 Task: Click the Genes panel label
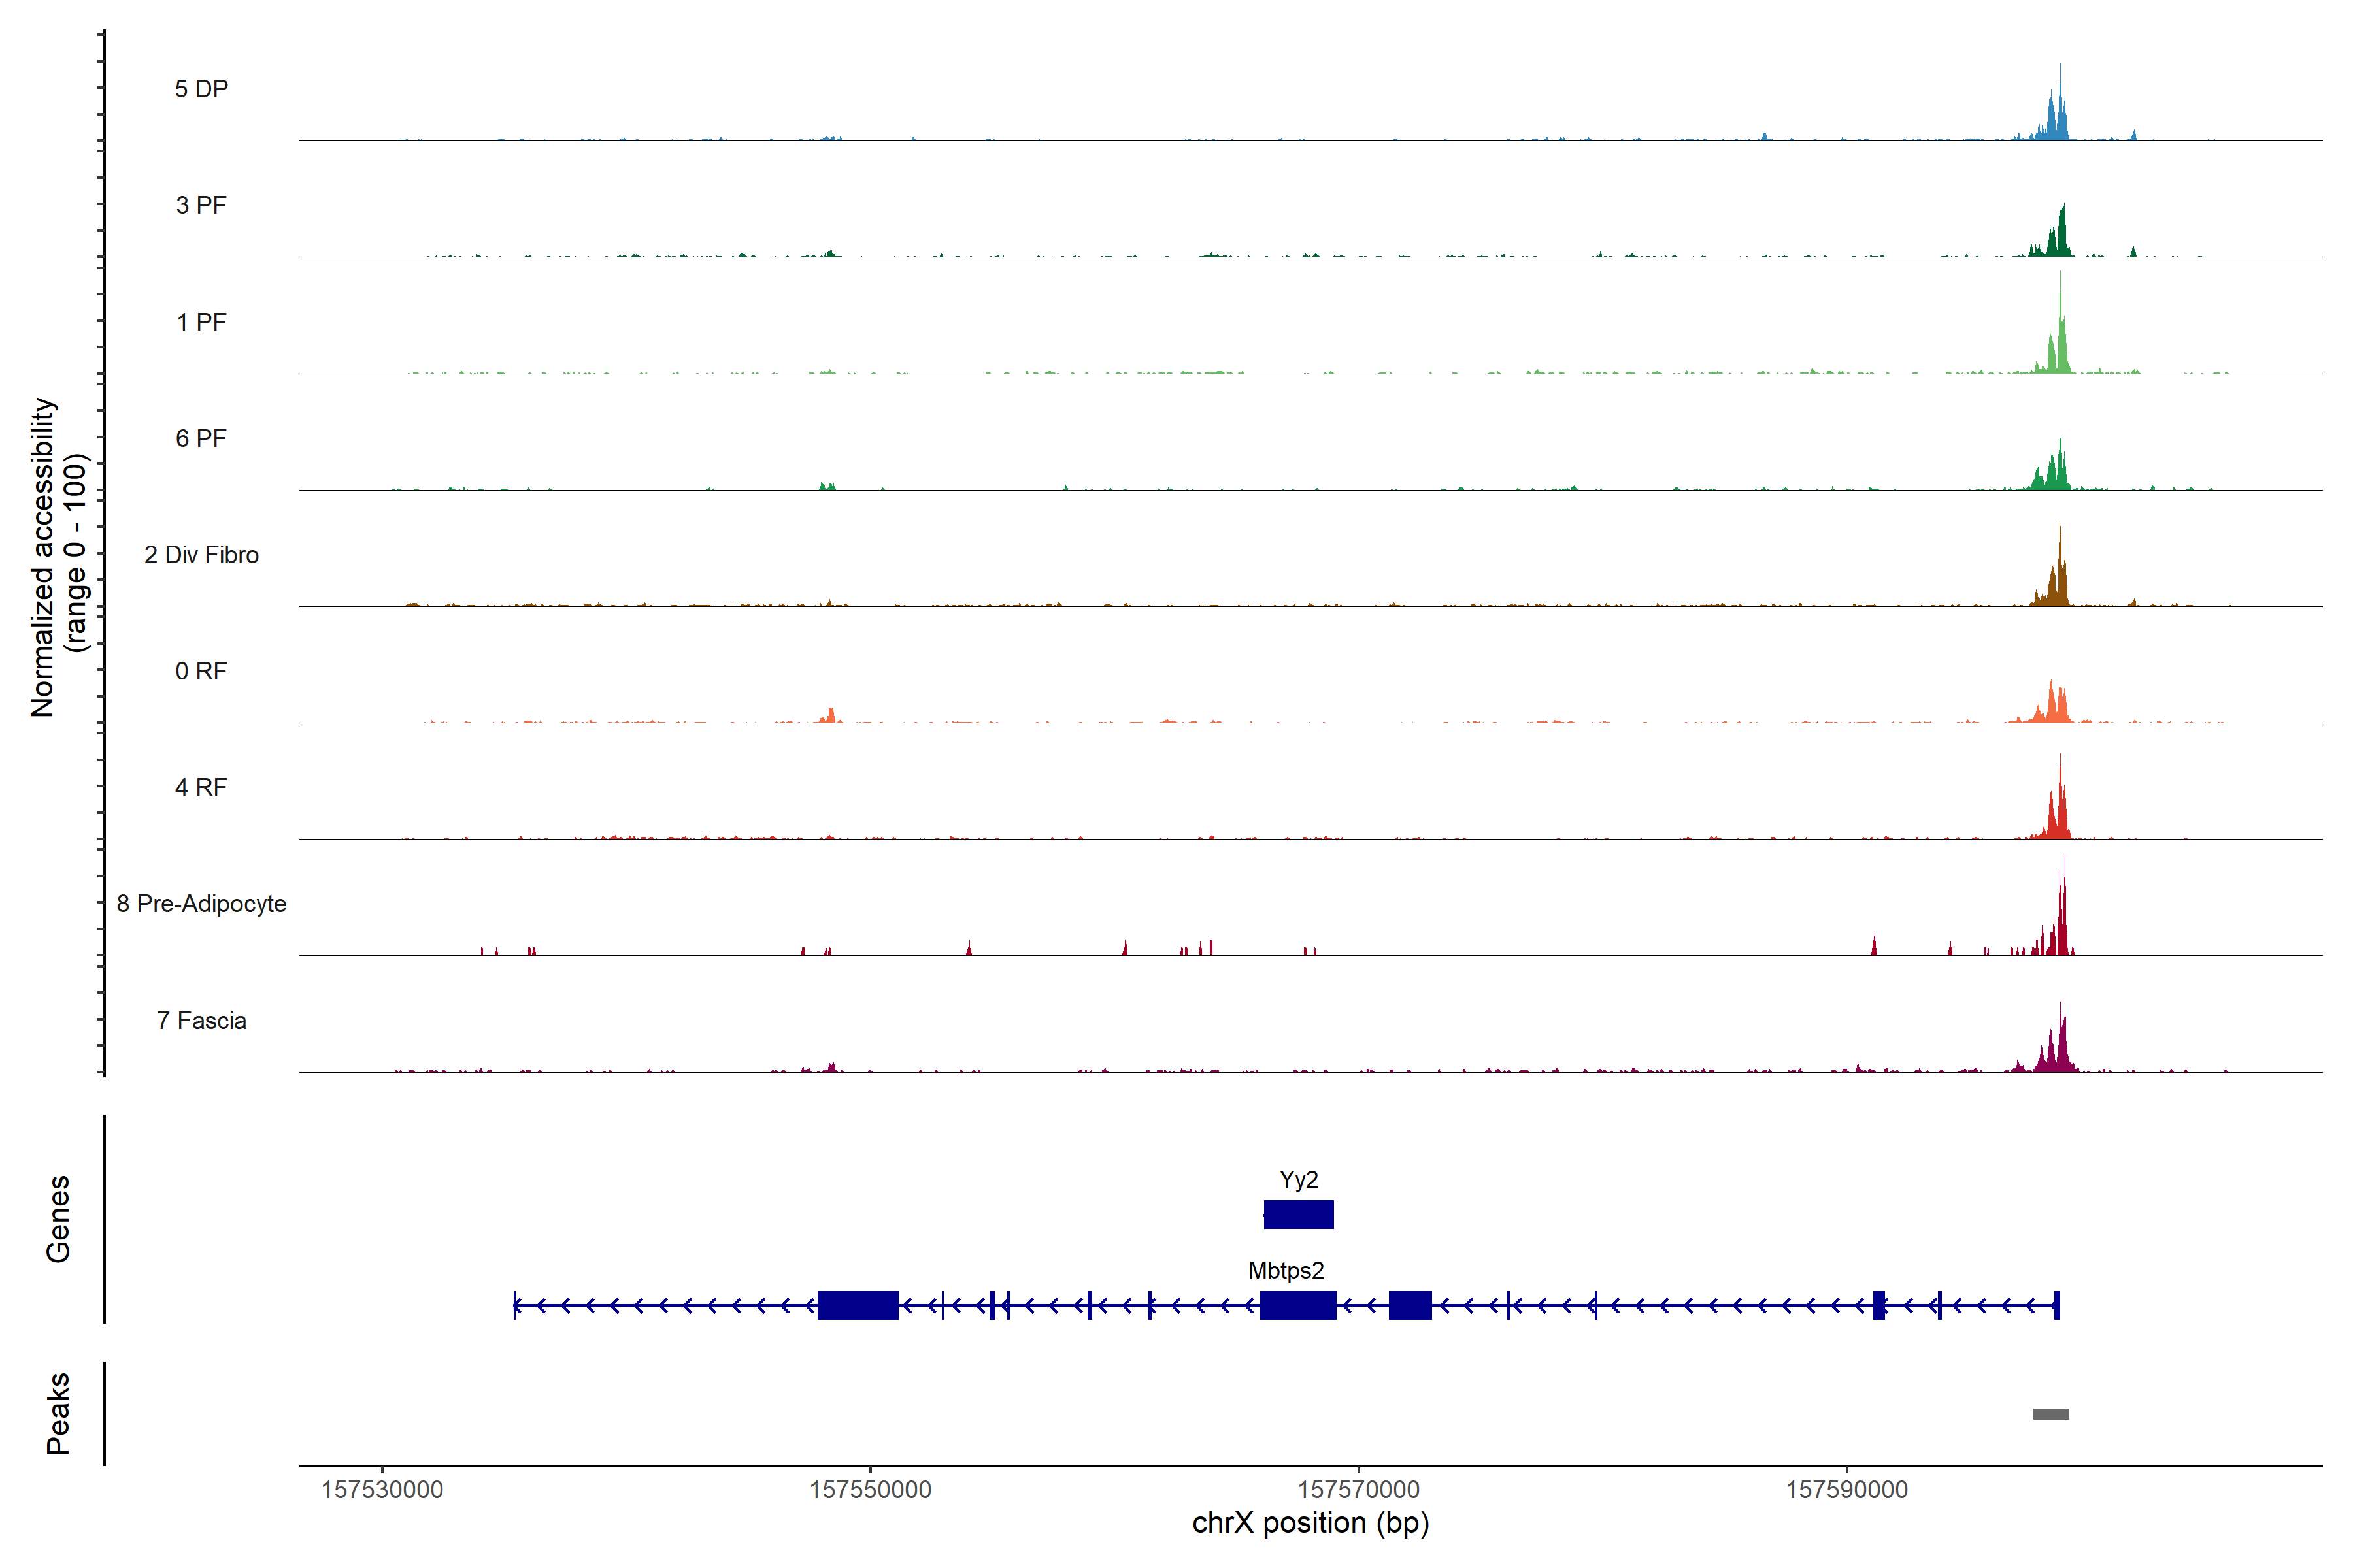[x=58, y=1218]
